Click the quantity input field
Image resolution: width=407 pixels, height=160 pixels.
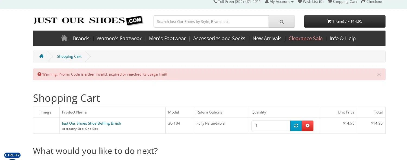click(271, 126)
